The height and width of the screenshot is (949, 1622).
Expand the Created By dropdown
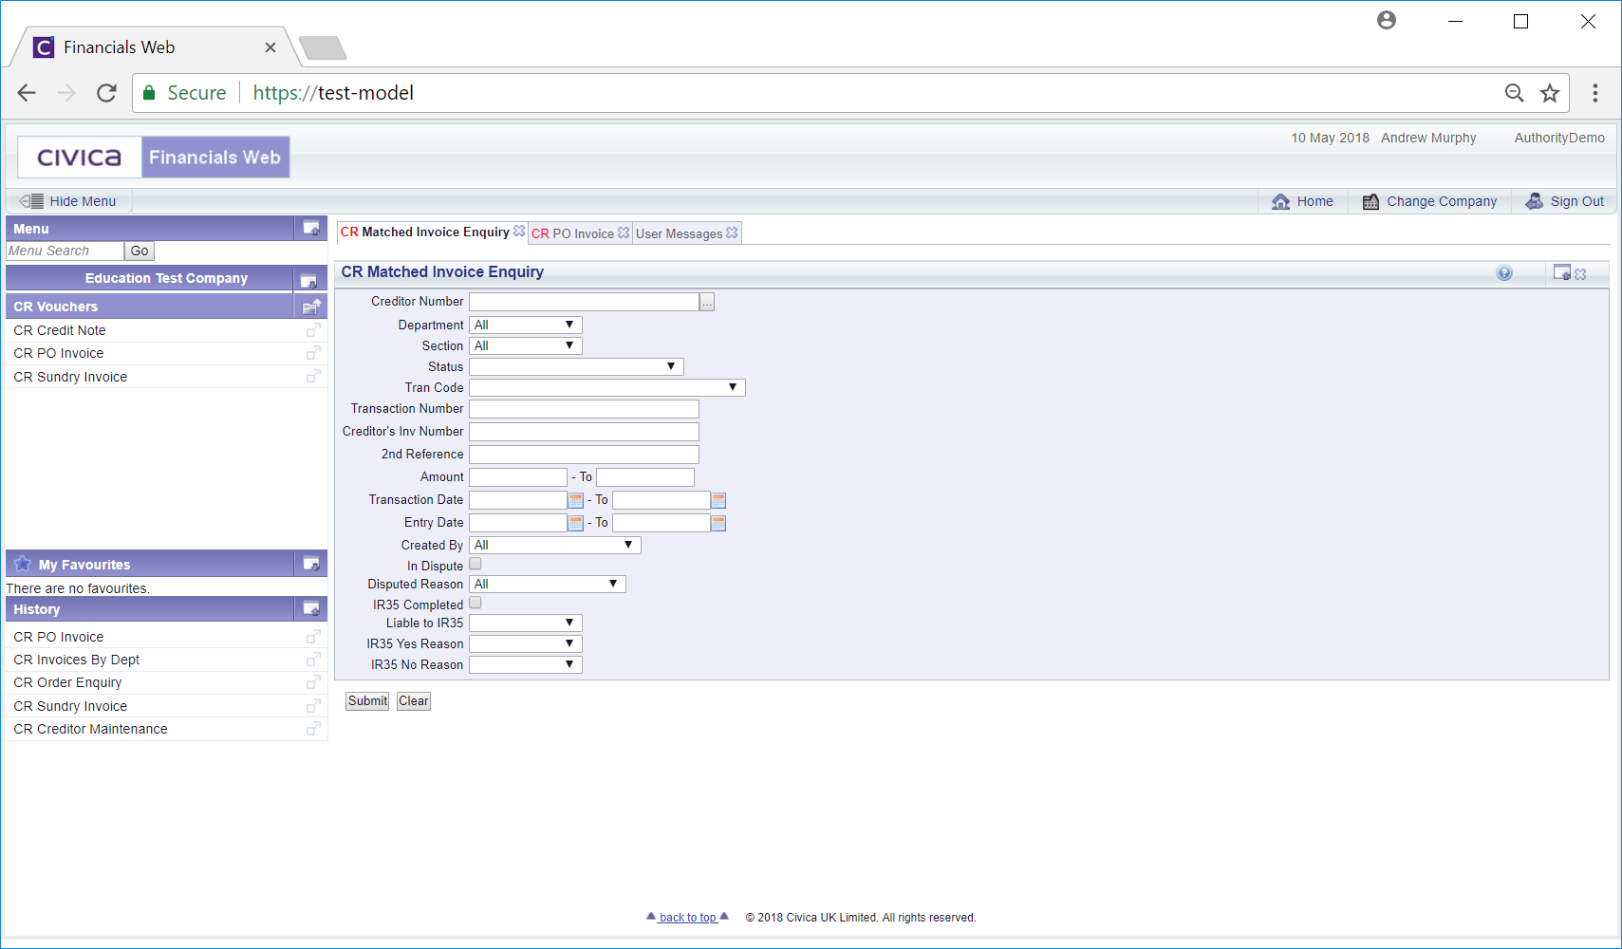coord(554,545)
